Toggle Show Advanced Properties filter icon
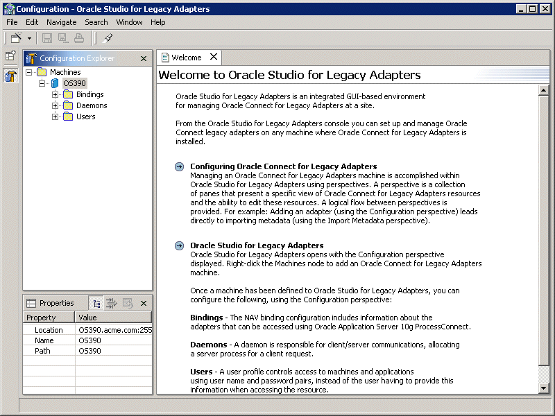Image resolution: width=555 pixels, height=416 pixels. 112,303
